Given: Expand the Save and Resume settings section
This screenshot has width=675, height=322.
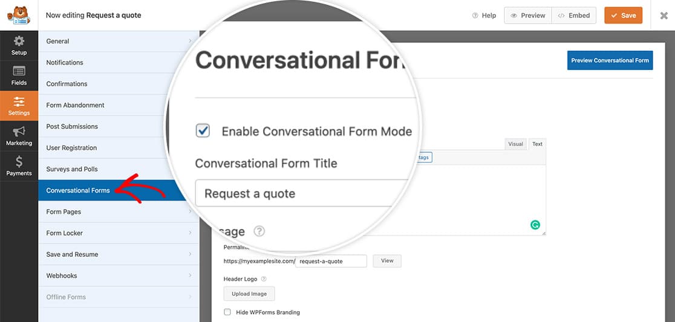Looking at the screenshot, I should pyautogui.click(x=119, y=254).
